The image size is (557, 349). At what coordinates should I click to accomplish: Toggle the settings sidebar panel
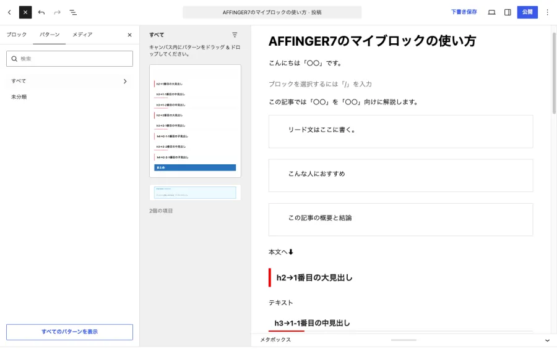[x=507, y=12]
